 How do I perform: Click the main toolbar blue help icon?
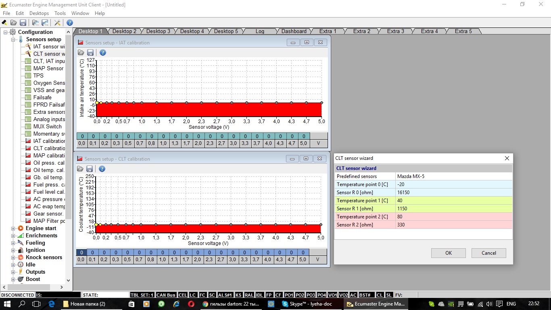[70, 23]
